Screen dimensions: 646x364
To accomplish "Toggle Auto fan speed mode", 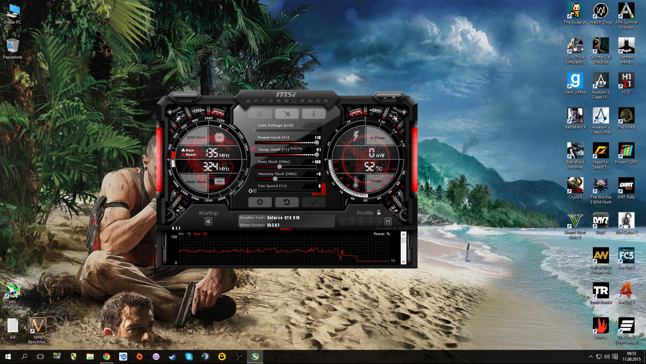I will point(320,194).
